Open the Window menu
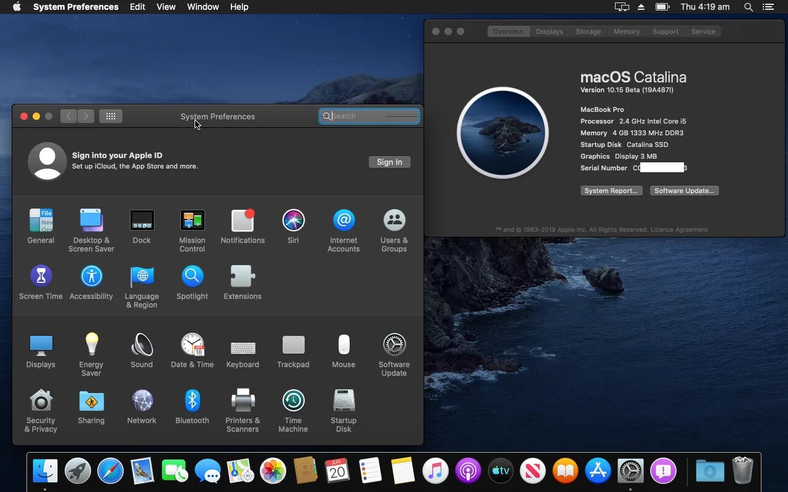The height and width of the screenshot is (492, 788). click(203, 7)
